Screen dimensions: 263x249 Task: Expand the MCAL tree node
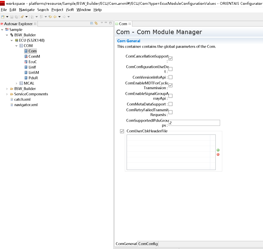click(x=16, y=83)
